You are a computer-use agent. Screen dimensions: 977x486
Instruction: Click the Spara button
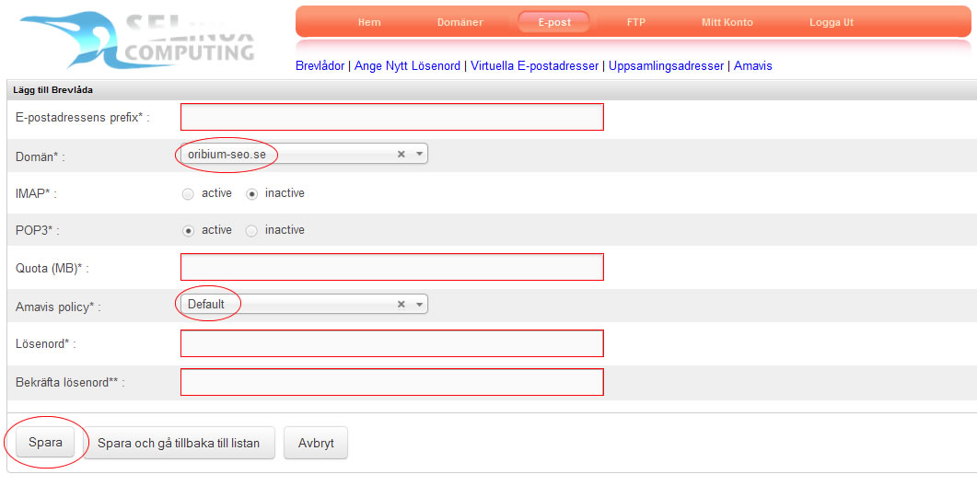(45, 443)
